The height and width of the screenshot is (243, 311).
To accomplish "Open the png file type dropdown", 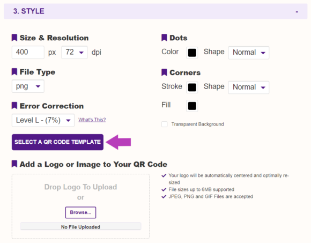I will [28, 86].
